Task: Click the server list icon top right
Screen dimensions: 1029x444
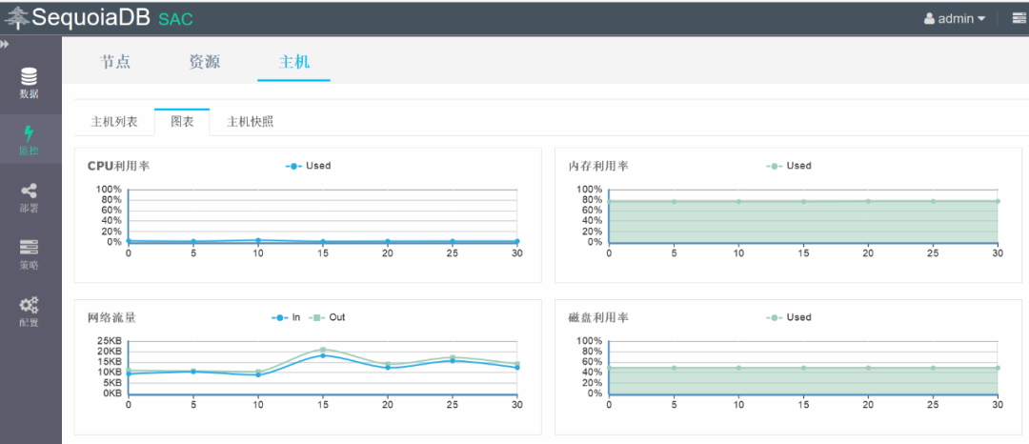Action: coord(1019,18)
